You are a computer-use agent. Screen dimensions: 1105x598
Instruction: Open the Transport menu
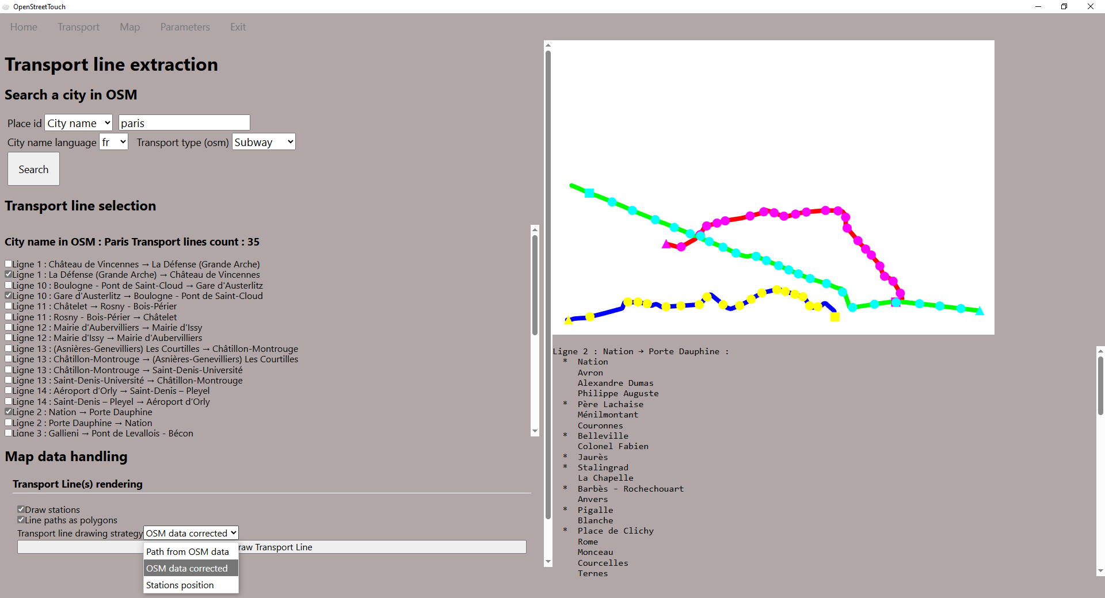pos(78,27)
